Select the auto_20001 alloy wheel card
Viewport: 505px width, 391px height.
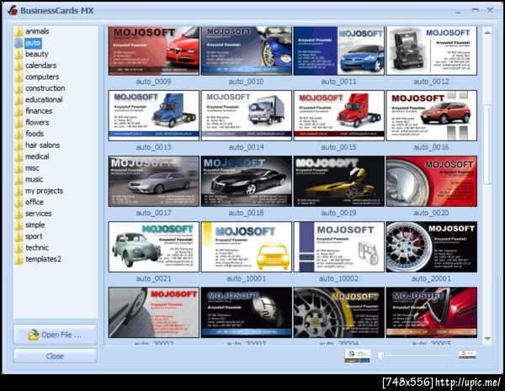point(431,247)
